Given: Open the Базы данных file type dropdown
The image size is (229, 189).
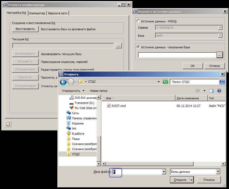Looking at the screenshot, I should point(195,171).
